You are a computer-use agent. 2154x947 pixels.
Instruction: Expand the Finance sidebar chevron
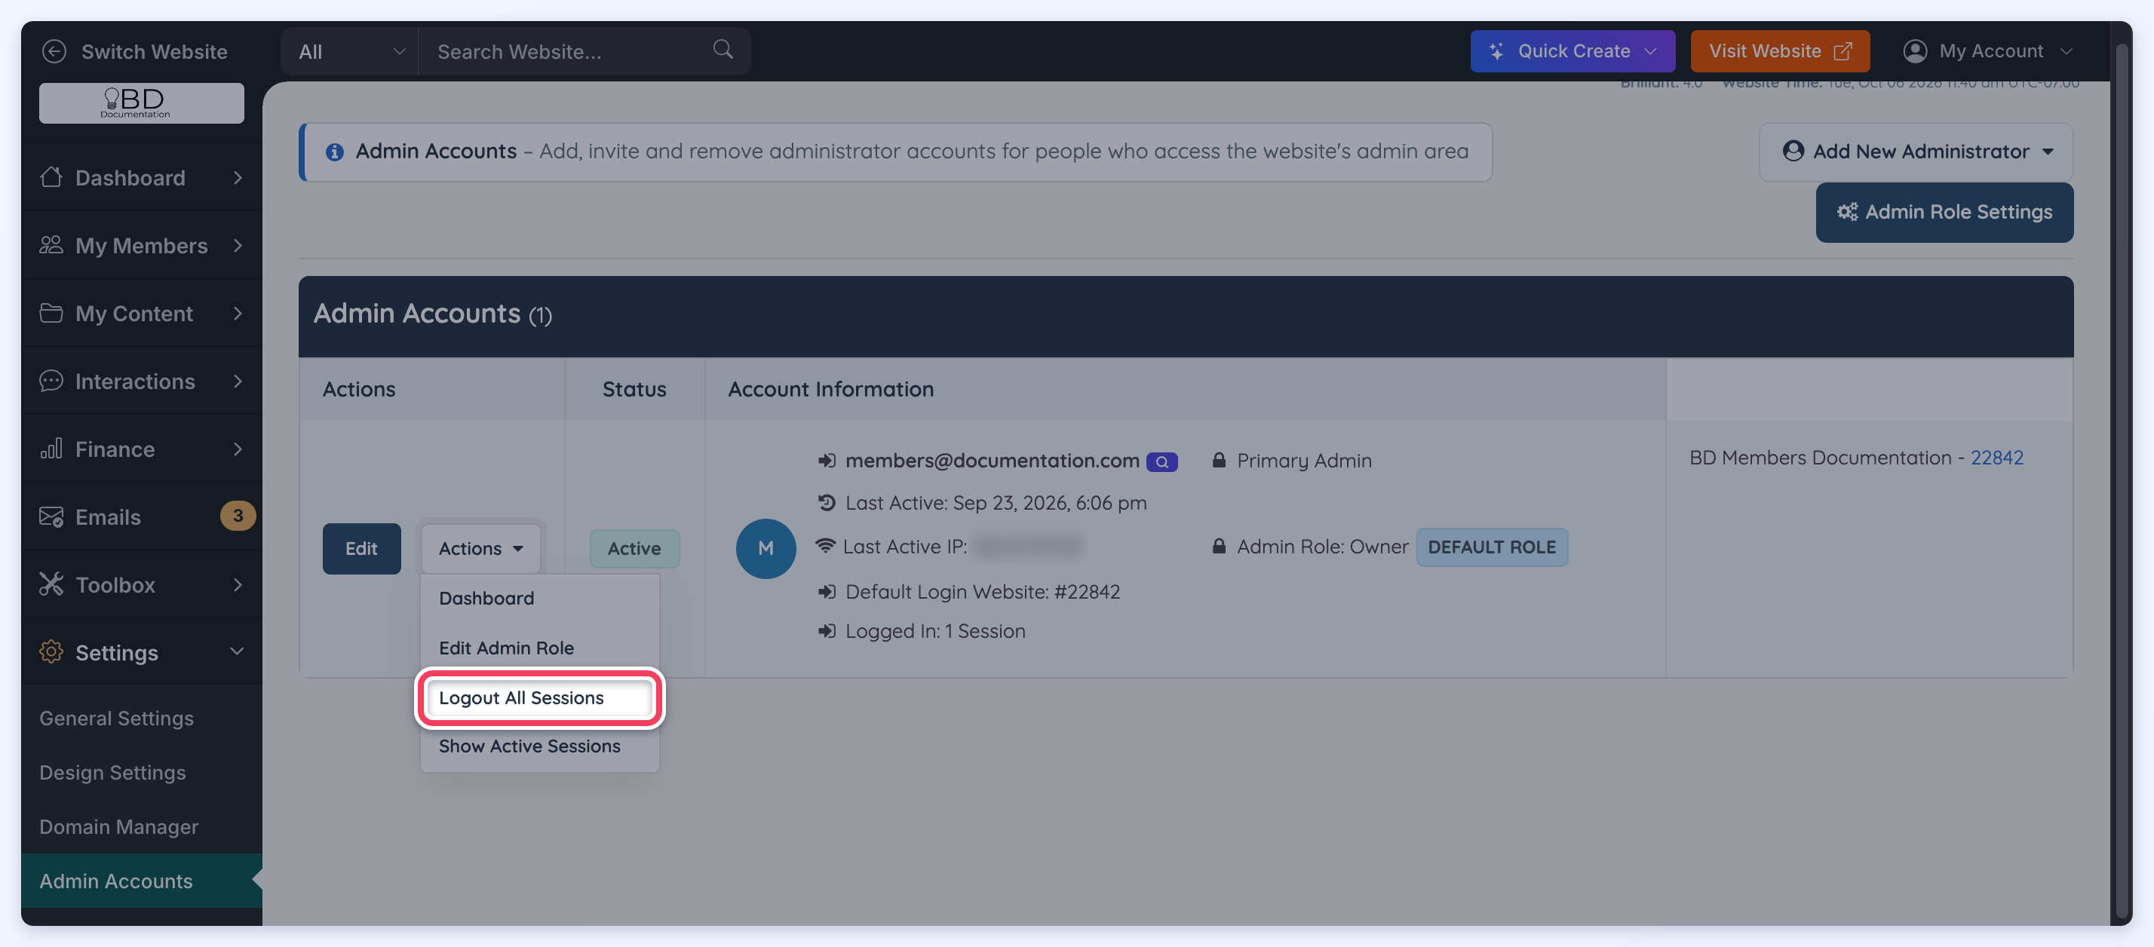(x=238, y=449)
